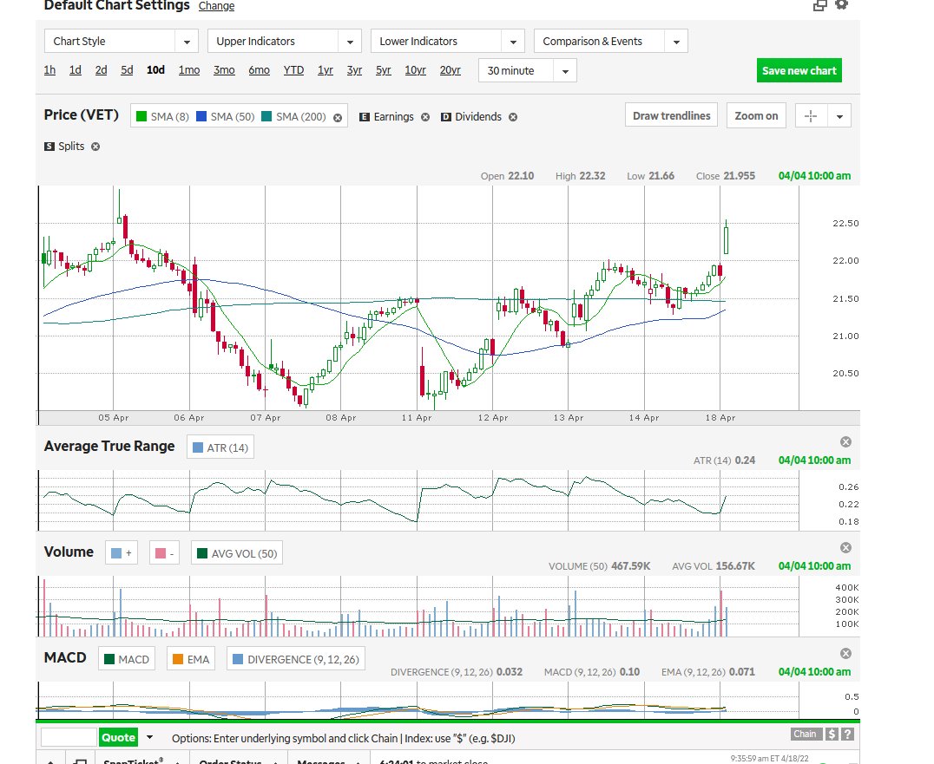Select the 2d time range
The width and height of the screenshot is (934, 764).
tap(102, 70)
